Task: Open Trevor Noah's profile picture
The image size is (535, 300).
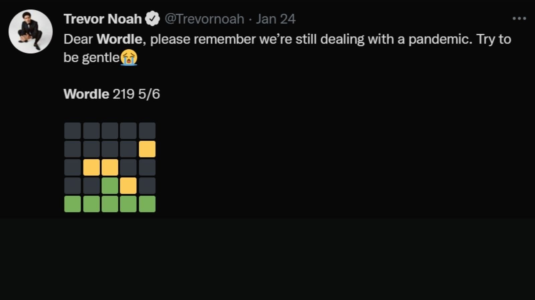Action: point(30,31)
